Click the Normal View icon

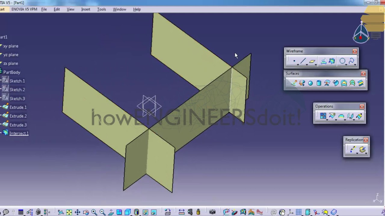(111, 212)
